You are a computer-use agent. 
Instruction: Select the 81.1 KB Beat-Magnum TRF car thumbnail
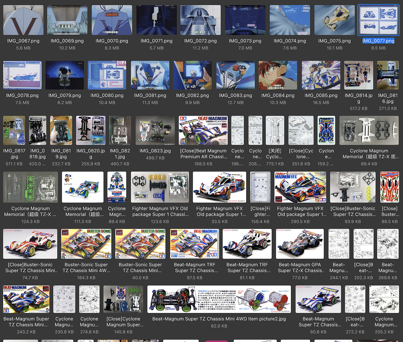(247, 244)
